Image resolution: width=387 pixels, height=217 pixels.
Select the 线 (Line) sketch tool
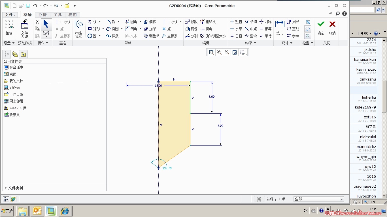(92, 22)
